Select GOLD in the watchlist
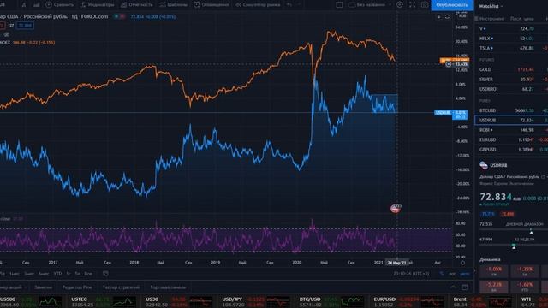The height and width of the screenshot is (308, 548). (511, 69)
